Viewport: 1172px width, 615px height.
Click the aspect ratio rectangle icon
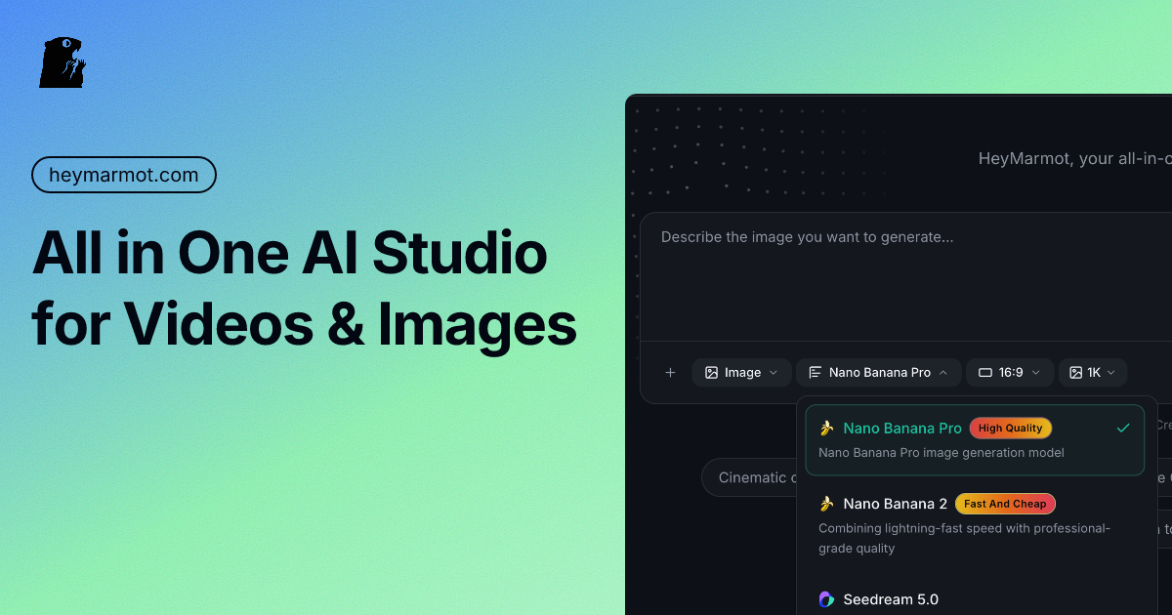point(985,372)
